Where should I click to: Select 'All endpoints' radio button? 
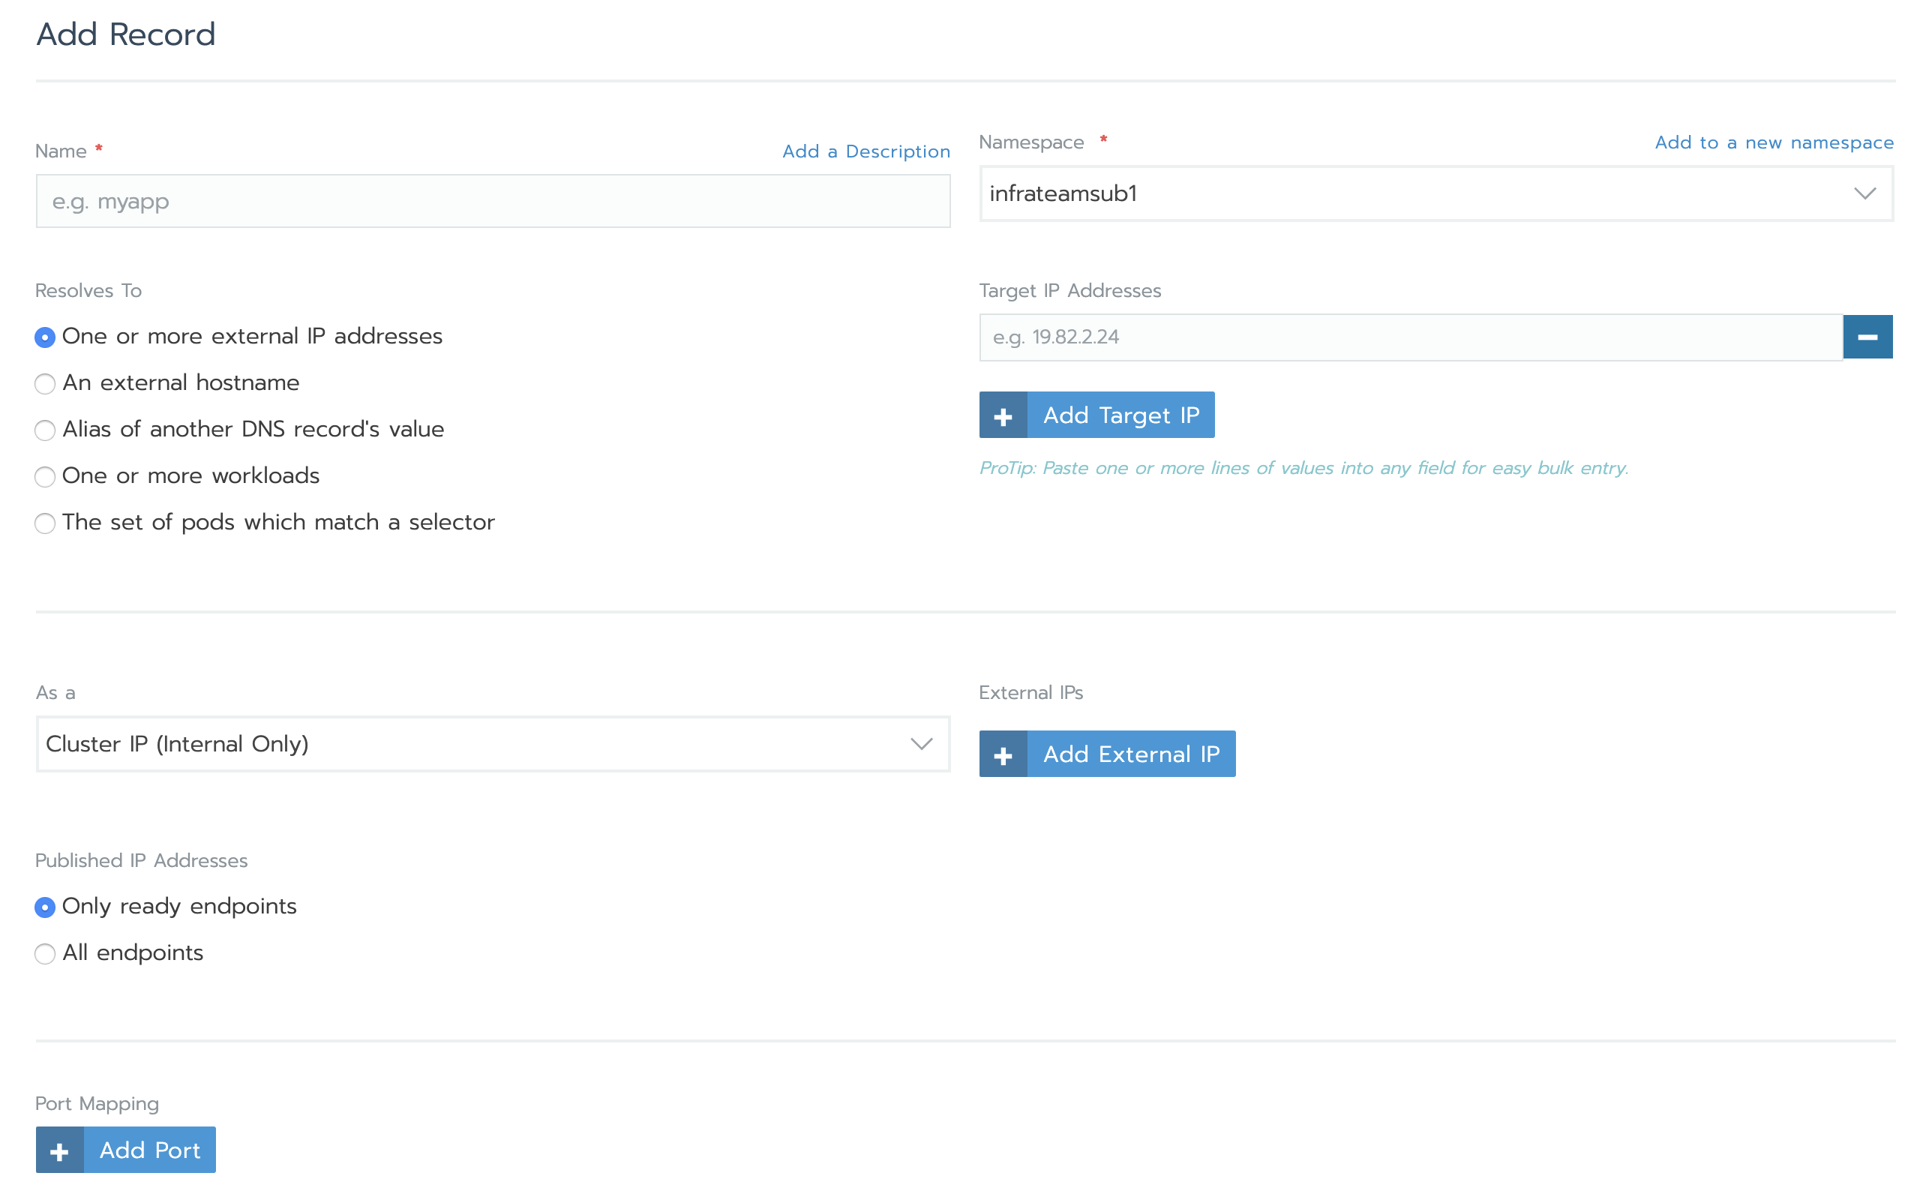pos(45,954)
